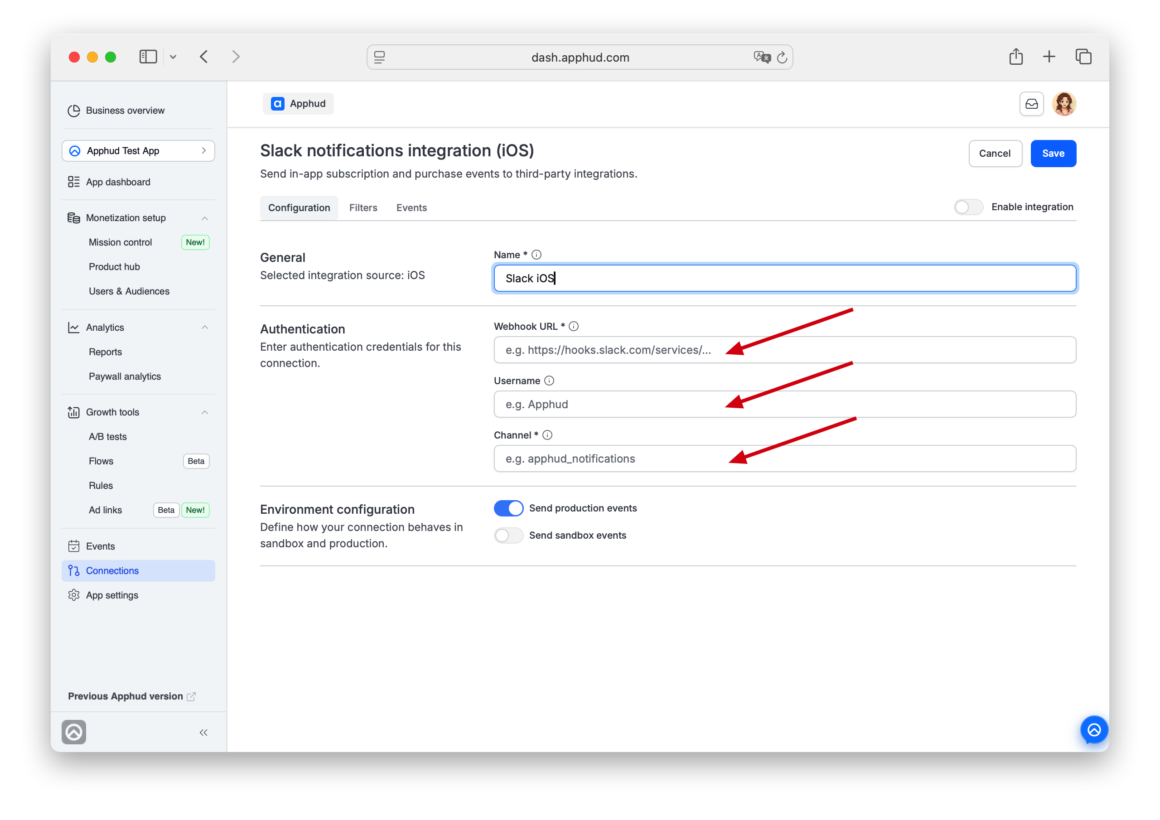The height and width of the screenshot is (820, 1160).
Task: Click the Apphud logo at sidebar bottom
Action: click(x=74, y=732)
